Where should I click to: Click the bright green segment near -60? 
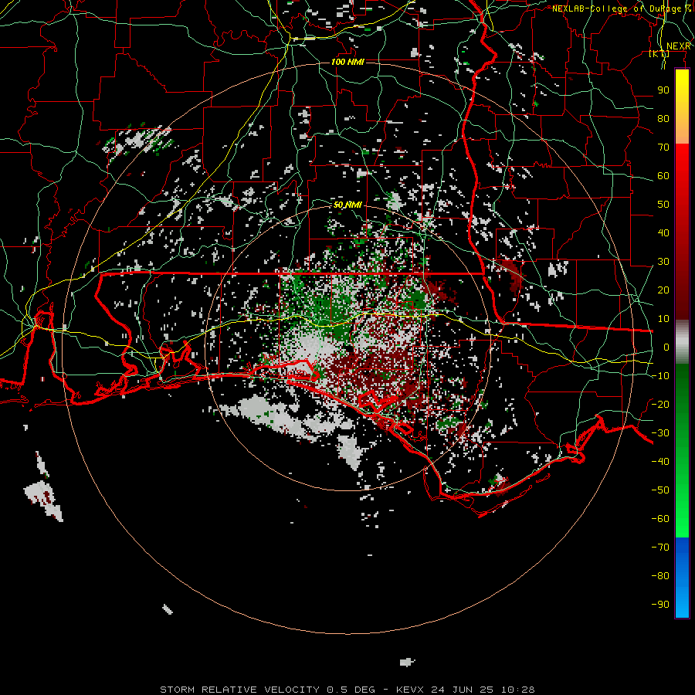682,523
